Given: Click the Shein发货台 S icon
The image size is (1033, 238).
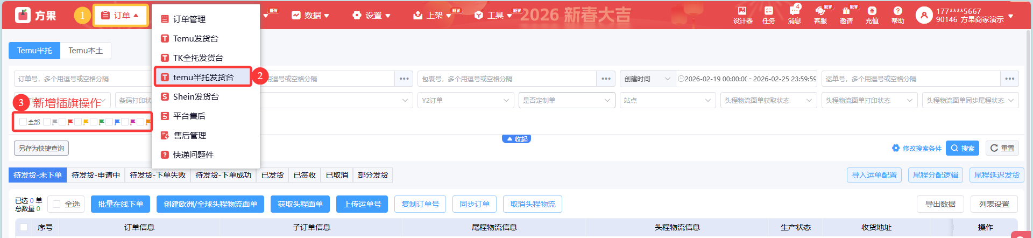Looking at the screenshot, I should (x=165, y=97).
